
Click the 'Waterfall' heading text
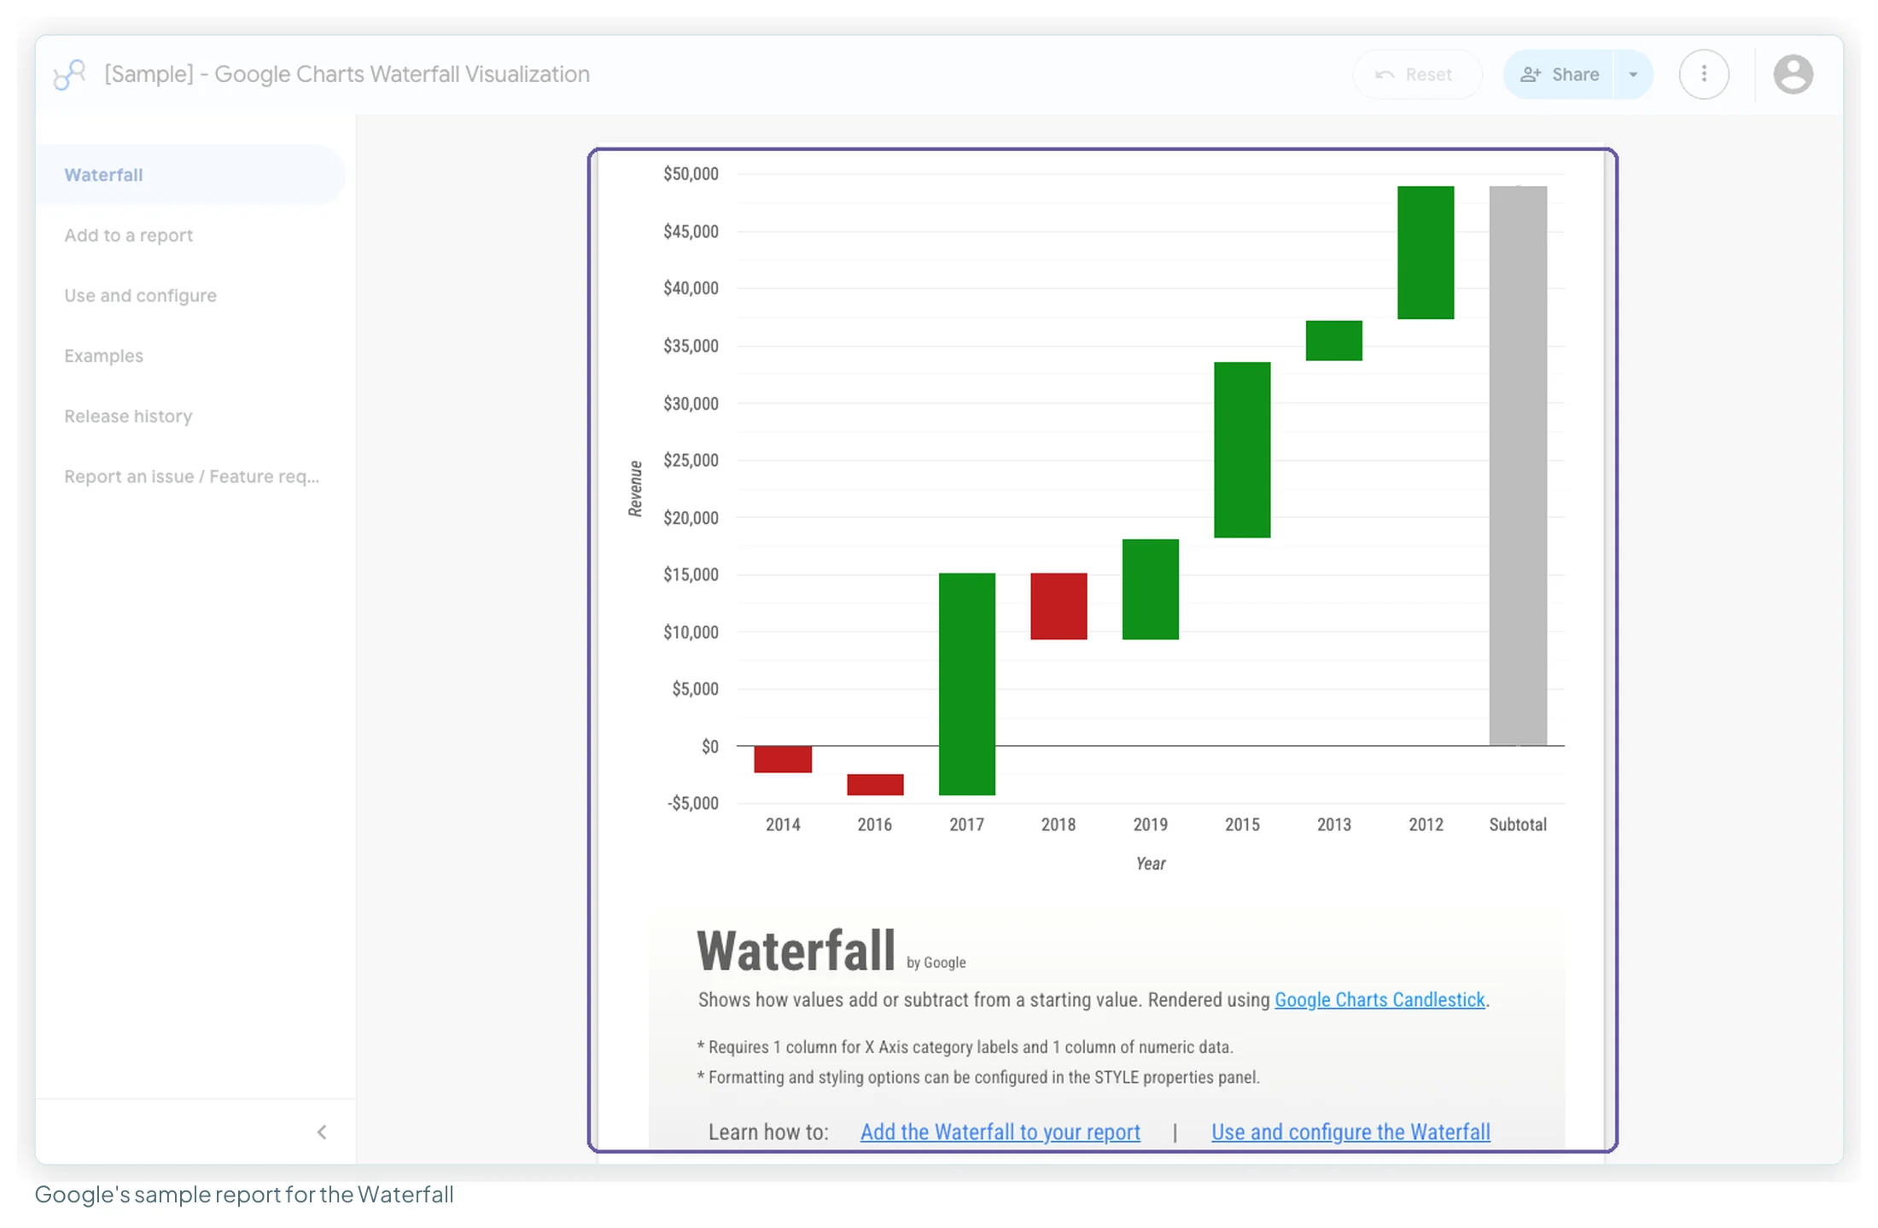[796, 951]
